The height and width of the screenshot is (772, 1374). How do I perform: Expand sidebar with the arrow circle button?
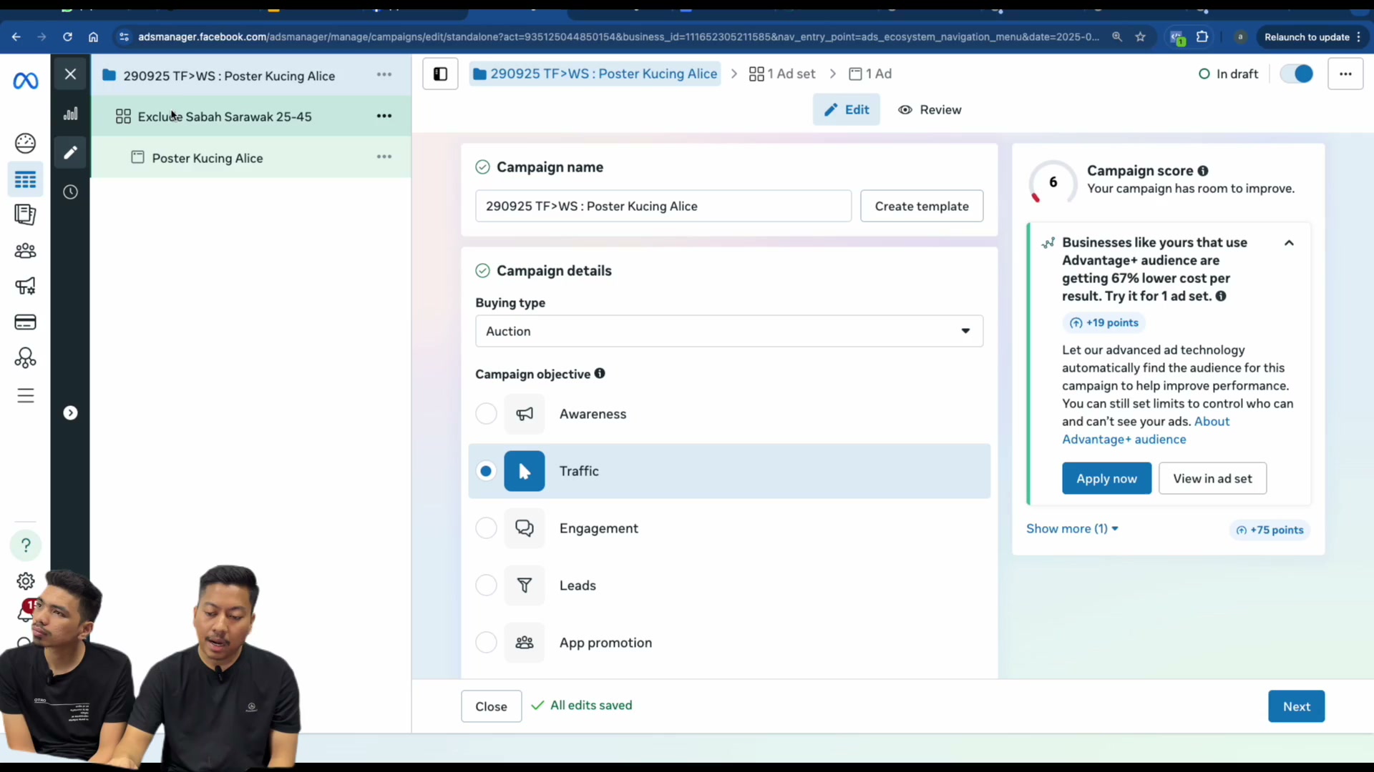click(x=70, y=412)
